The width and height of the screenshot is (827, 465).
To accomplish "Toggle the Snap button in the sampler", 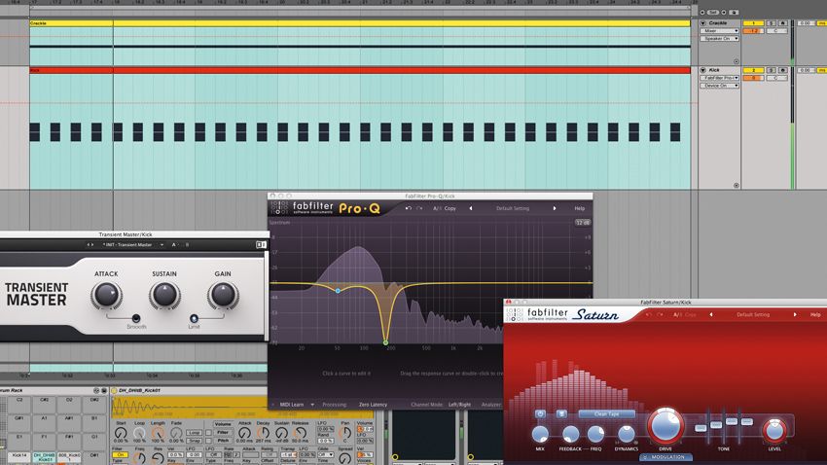I will click(194, 441).
